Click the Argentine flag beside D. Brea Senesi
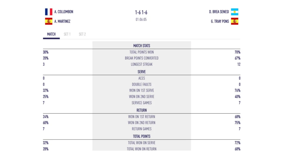 [x=235, y=12]
